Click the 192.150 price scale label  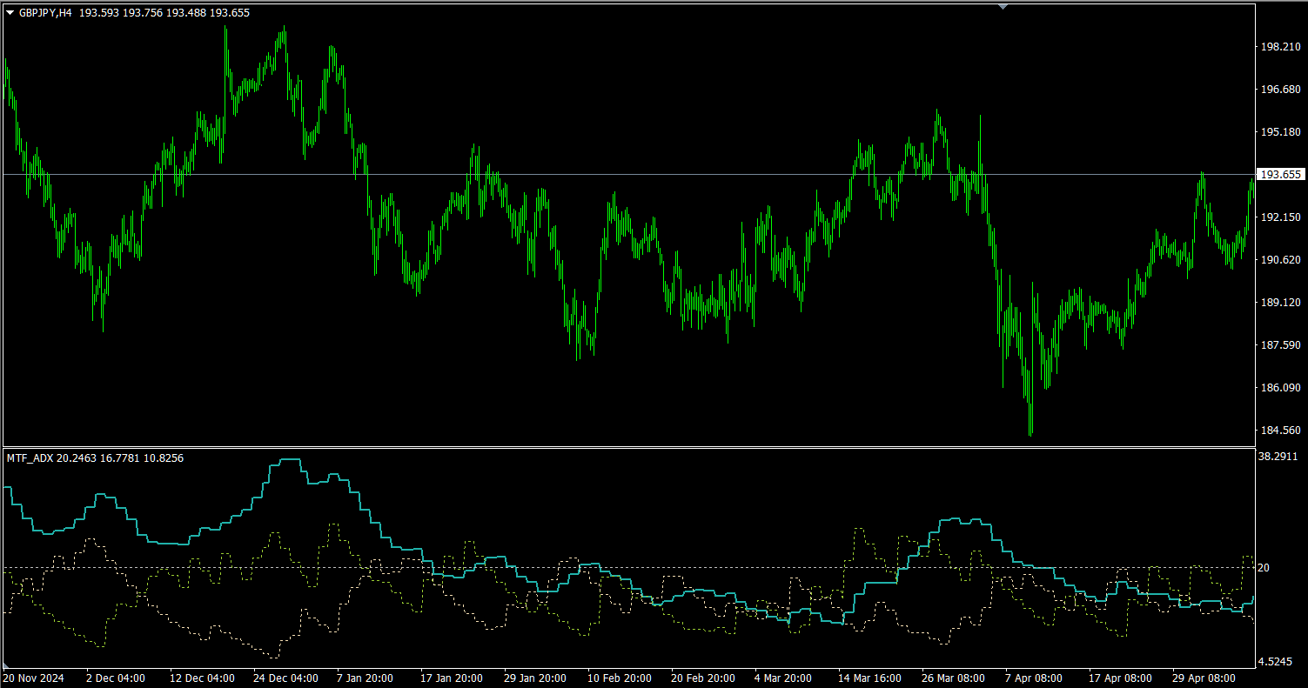click(1280, 217)
